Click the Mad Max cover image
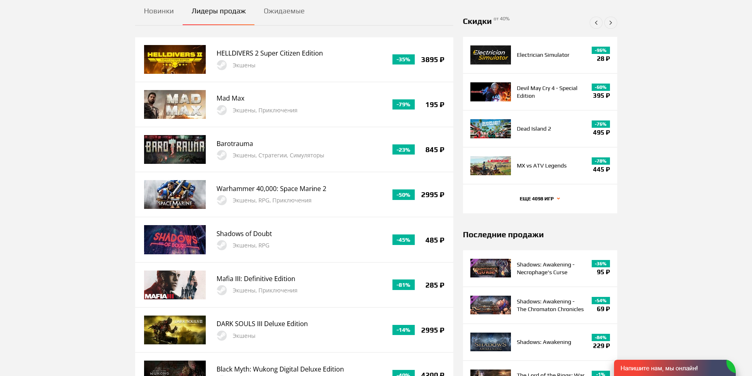This screenshot has width=752, height=376. coord(175,104)
